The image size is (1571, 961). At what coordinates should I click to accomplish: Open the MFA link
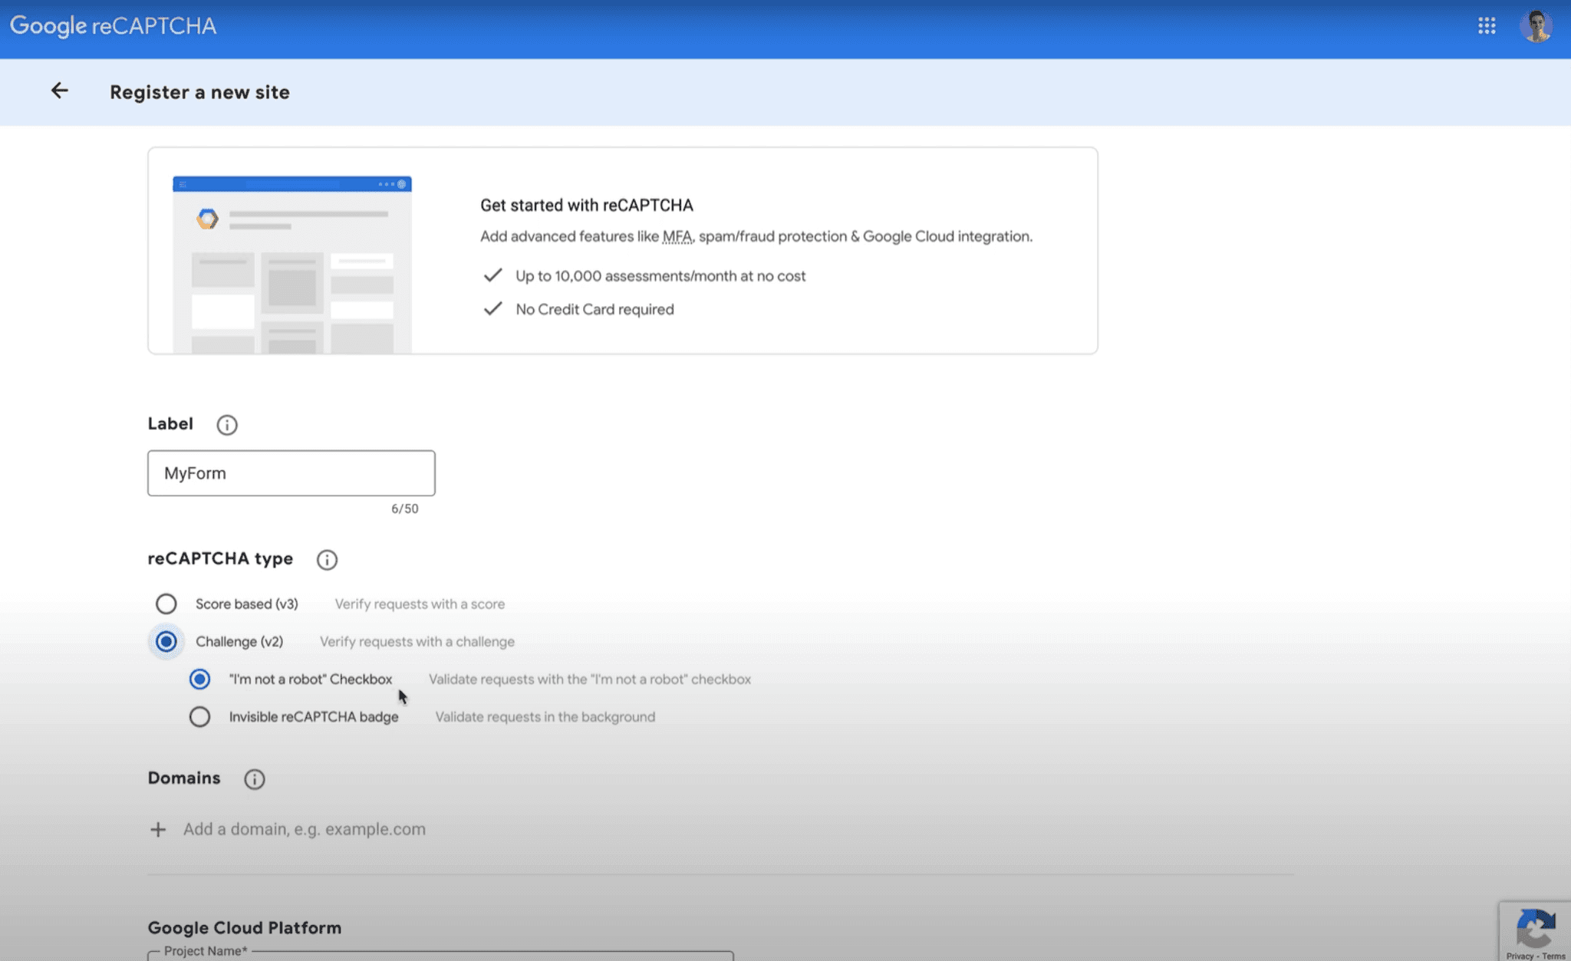pyautogui.click(x=677, y=236)
